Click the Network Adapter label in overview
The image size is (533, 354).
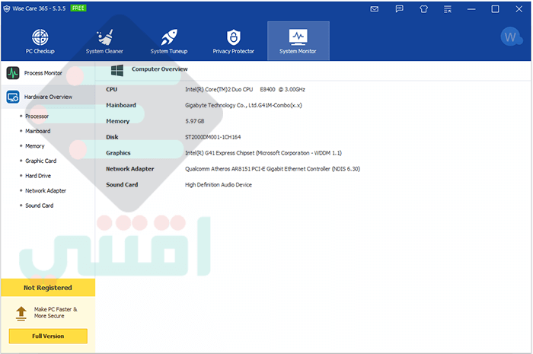click(130, 169)
